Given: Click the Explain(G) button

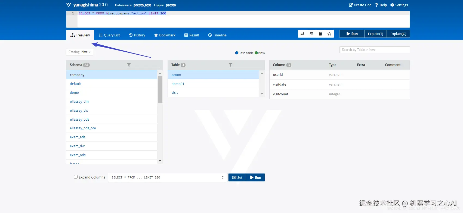Looking at the screenshot, I should point(398,34).
